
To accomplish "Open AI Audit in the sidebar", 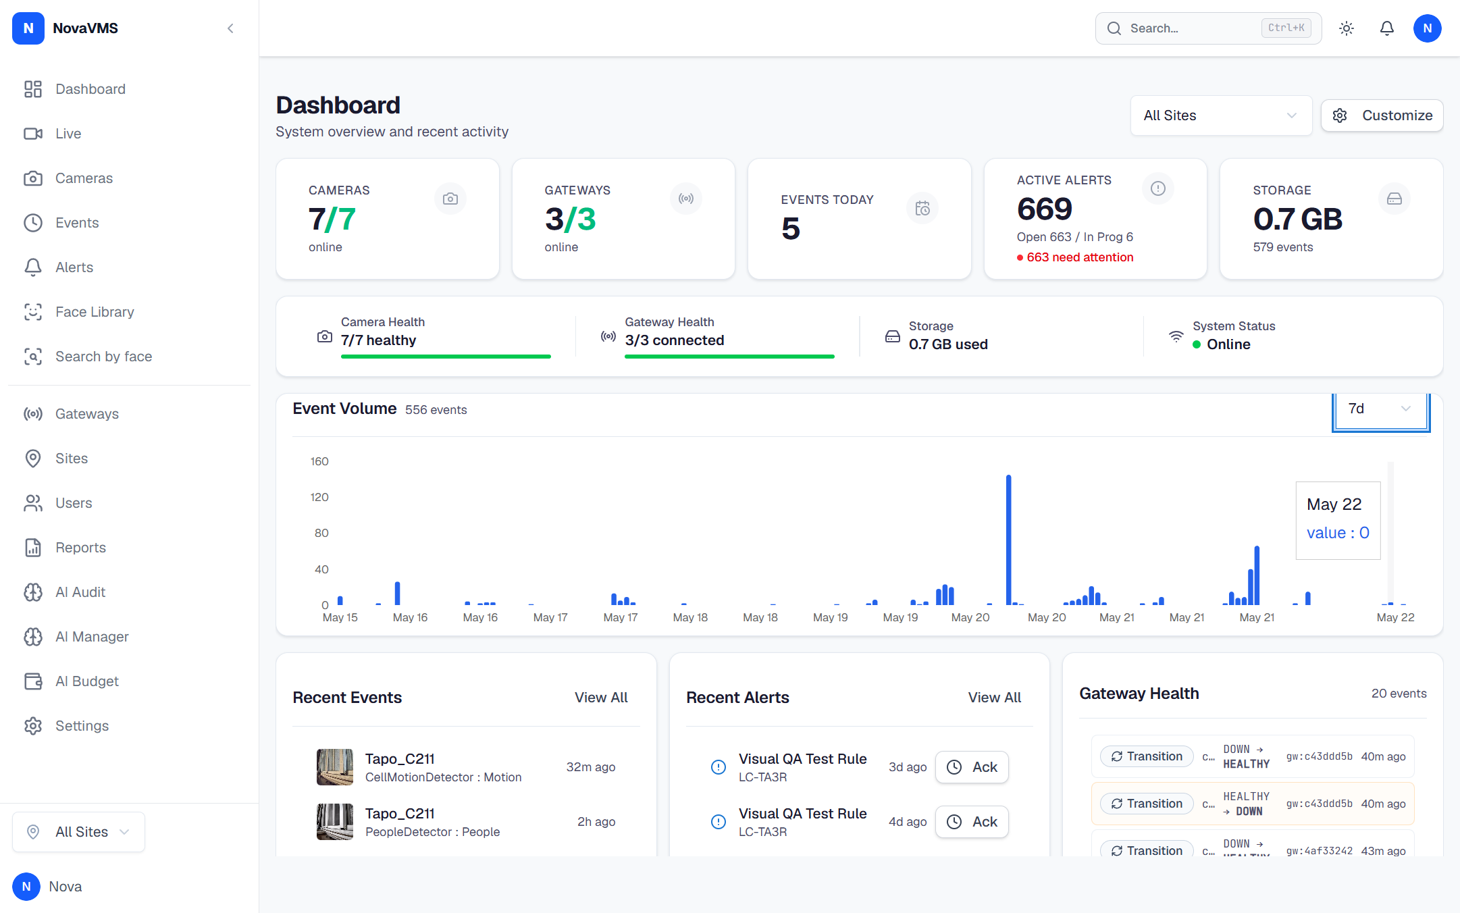I will [130, 592].
